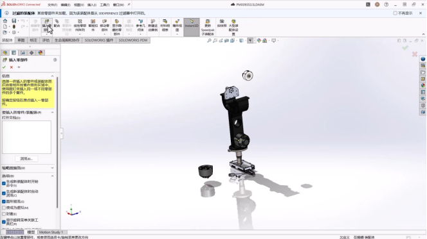This screenshot has width=427, height=239.
Task: Collapse the CommandManager ribbon arrow
Action: pyautogui.click(x=423, y=34)
